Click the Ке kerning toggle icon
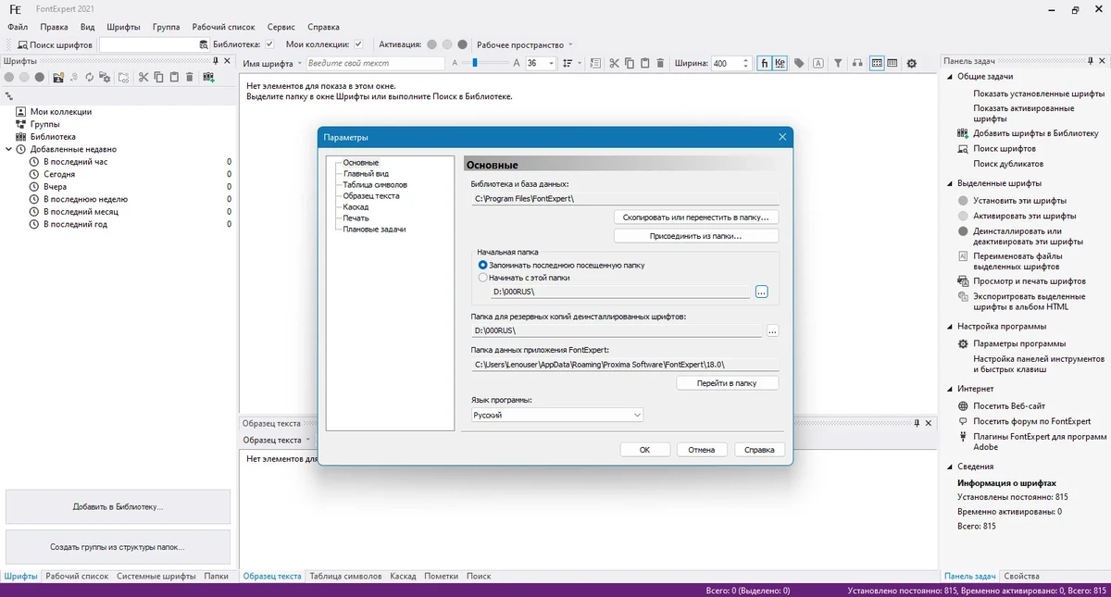Image resolution: width=1111 pixels, height=597 pixels. 780,63
